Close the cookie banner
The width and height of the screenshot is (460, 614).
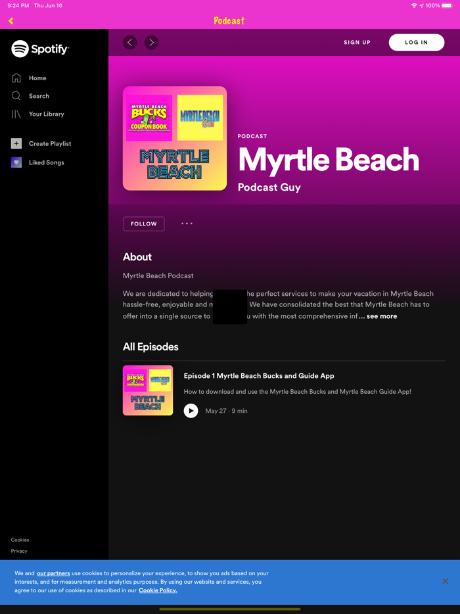pos(445,581)
